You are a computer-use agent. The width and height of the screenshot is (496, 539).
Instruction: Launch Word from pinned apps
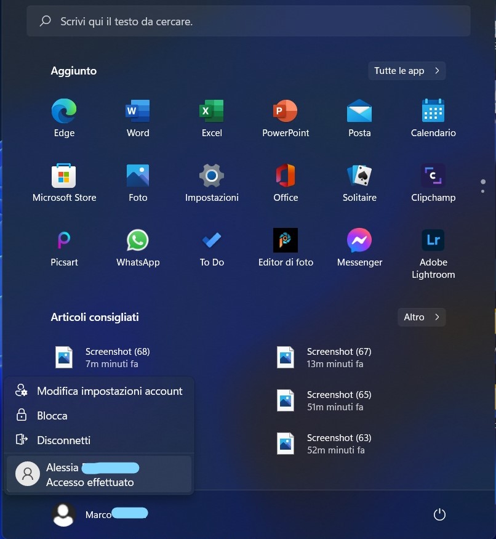138,118
